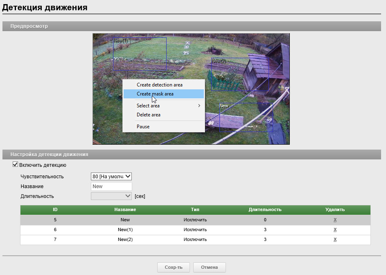Select the New(1) area in preview
This screenshot has width=386, height=275.
pos(140,54)
